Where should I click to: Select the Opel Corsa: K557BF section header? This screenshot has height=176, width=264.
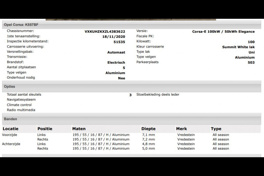tap(131, 25)
